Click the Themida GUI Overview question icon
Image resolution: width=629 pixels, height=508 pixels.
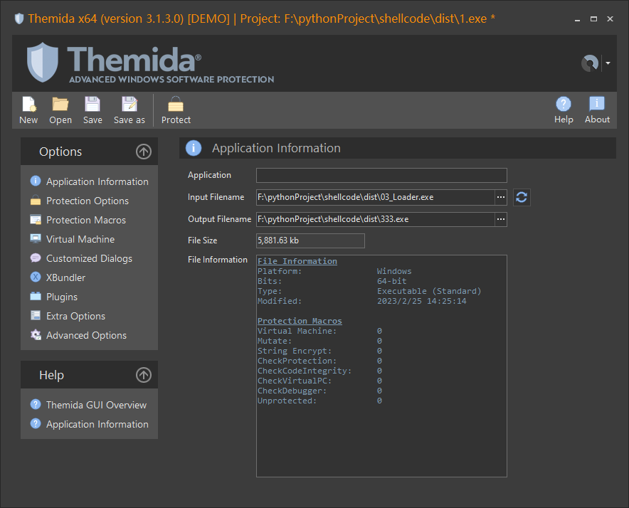pyautogui.click(x=36, y=404)
